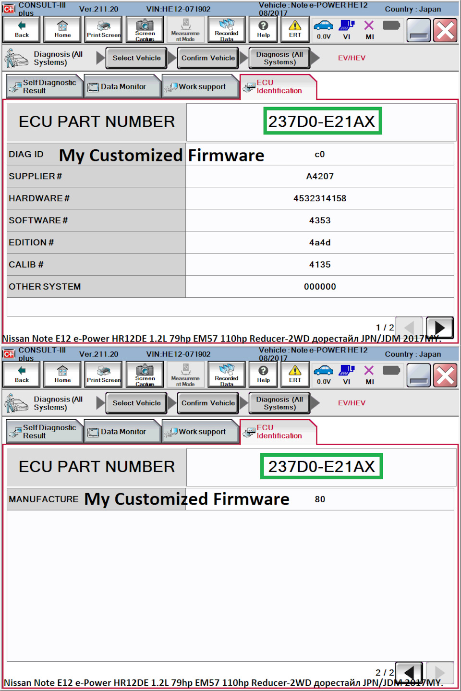Viewport: 461px width, 691px height.
Task: Click Select Vehicle step, lower window
Action: (136, 403)
